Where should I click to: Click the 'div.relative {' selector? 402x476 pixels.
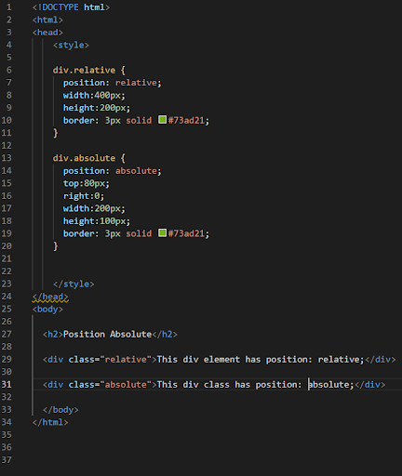(89, 70)
